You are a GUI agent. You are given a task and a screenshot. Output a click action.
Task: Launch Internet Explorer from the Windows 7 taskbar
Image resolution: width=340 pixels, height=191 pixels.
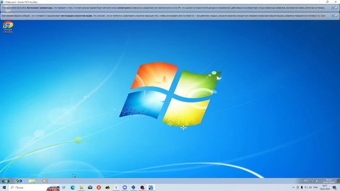click(19, 181)
